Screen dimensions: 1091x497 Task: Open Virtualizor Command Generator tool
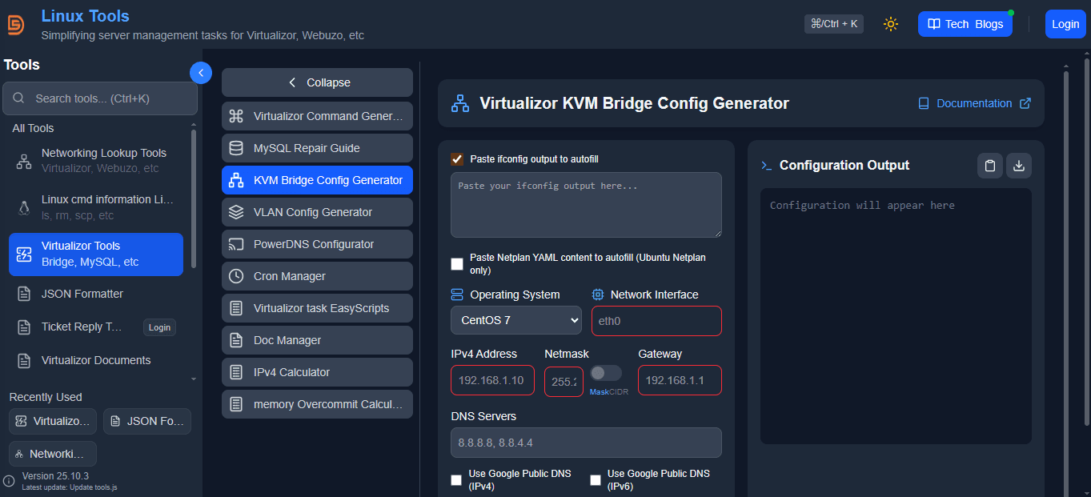tap(317, 116)
